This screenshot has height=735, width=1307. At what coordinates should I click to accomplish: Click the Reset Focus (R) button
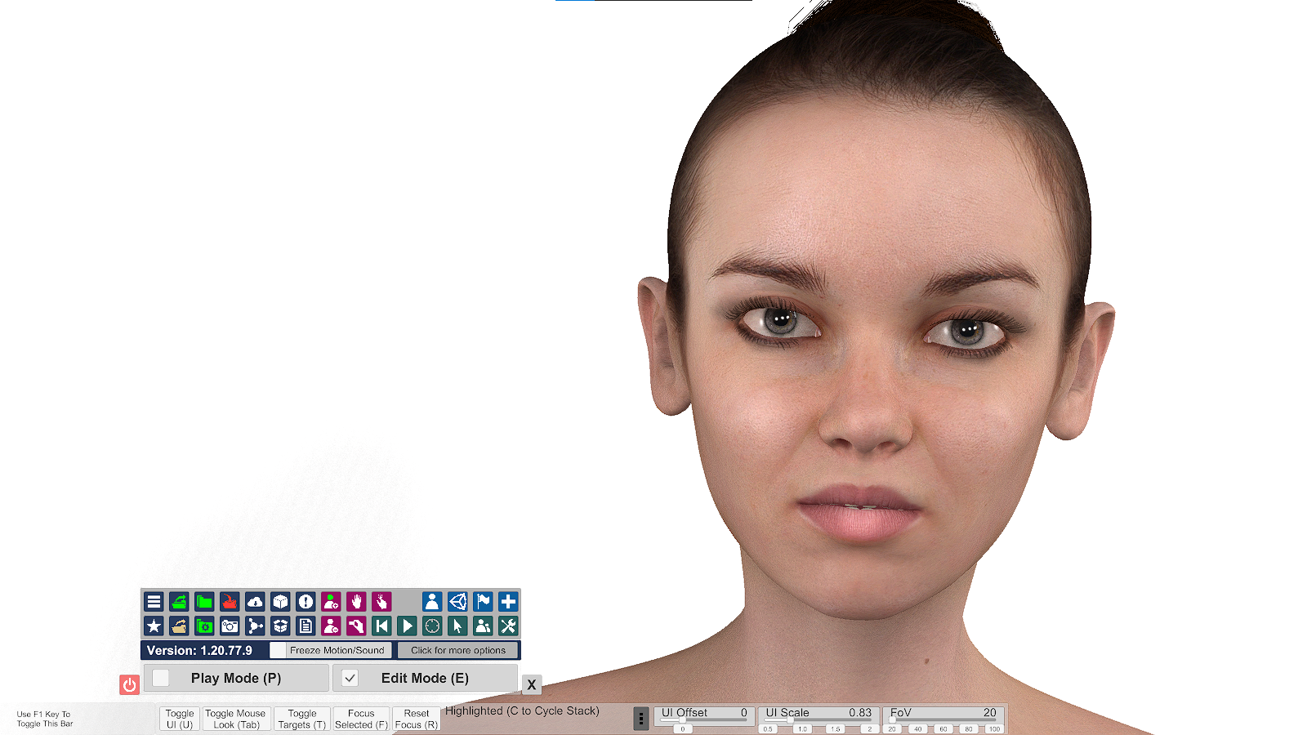coord(417,719)
